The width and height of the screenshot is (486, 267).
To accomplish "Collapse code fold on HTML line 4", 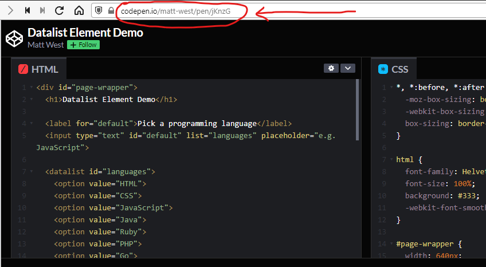I will tap(32, 124).
